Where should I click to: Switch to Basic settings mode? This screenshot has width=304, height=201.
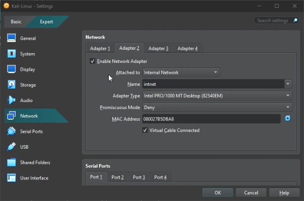click(x=16, y=22)
